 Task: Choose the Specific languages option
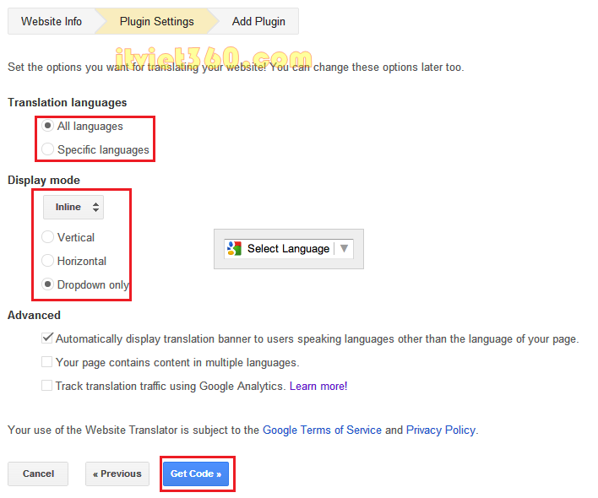(x=47, y=149)
